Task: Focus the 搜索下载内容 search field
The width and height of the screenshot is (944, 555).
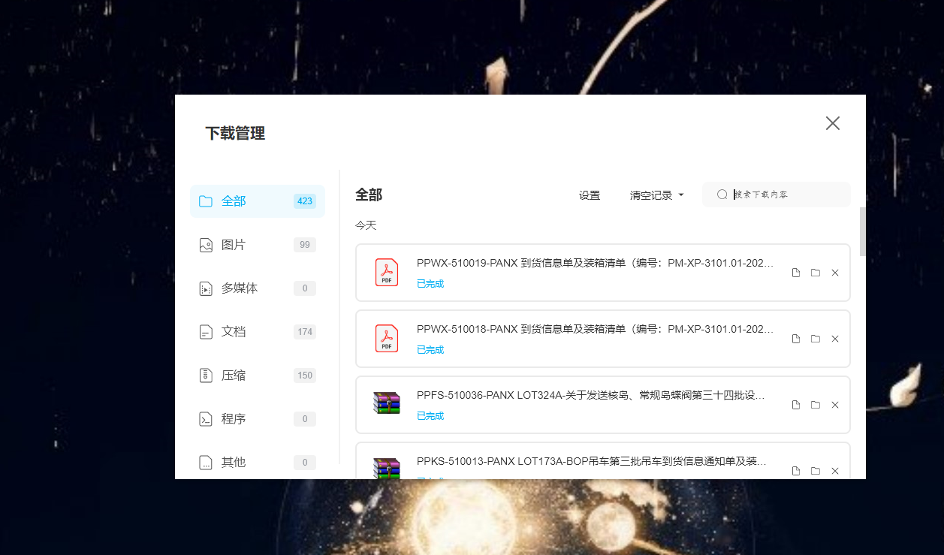Action: click(x=777, y=195)
